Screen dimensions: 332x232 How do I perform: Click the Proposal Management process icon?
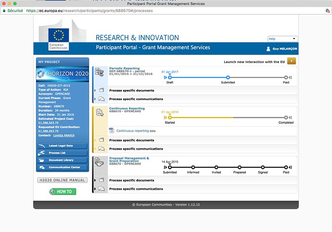[x=99, y=162]
